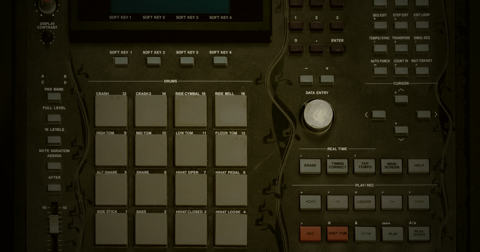Viewport: 480px width, 252px height.
Task: Step back with single-left arrow button
Action: 337,202
